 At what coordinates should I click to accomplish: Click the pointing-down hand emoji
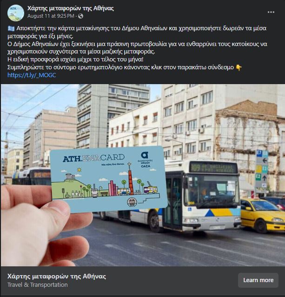coord(239,67)
